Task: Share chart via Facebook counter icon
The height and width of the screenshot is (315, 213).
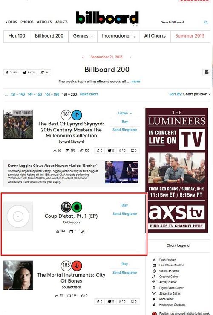Action: tap(12, 73)
